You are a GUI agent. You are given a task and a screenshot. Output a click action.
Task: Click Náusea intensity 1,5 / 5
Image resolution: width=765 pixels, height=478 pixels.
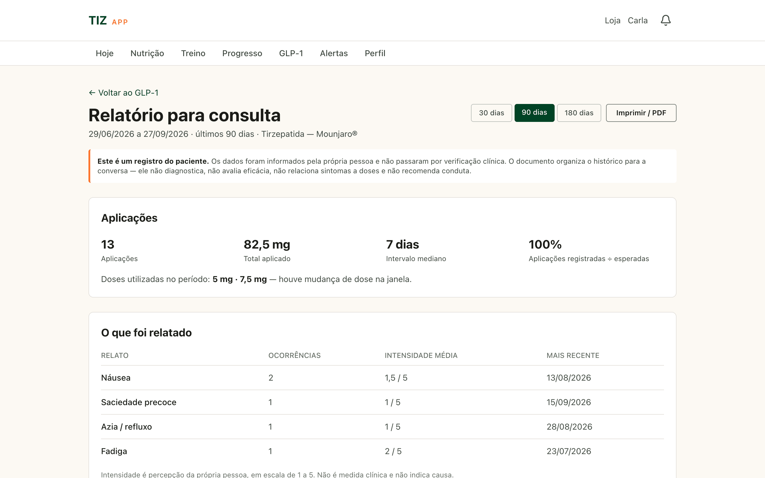tap(396, 378)
